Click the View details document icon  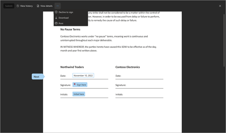38,6
